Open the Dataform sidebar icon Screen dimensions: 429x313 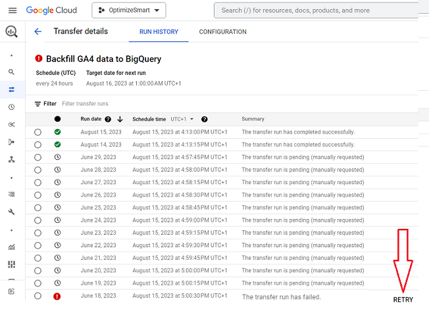coord(11,142)
